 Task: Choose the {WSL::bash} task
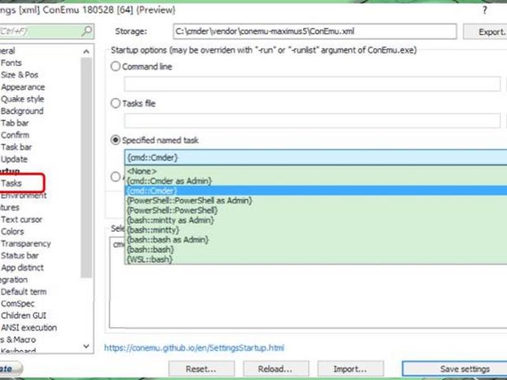tap(316, 259)
